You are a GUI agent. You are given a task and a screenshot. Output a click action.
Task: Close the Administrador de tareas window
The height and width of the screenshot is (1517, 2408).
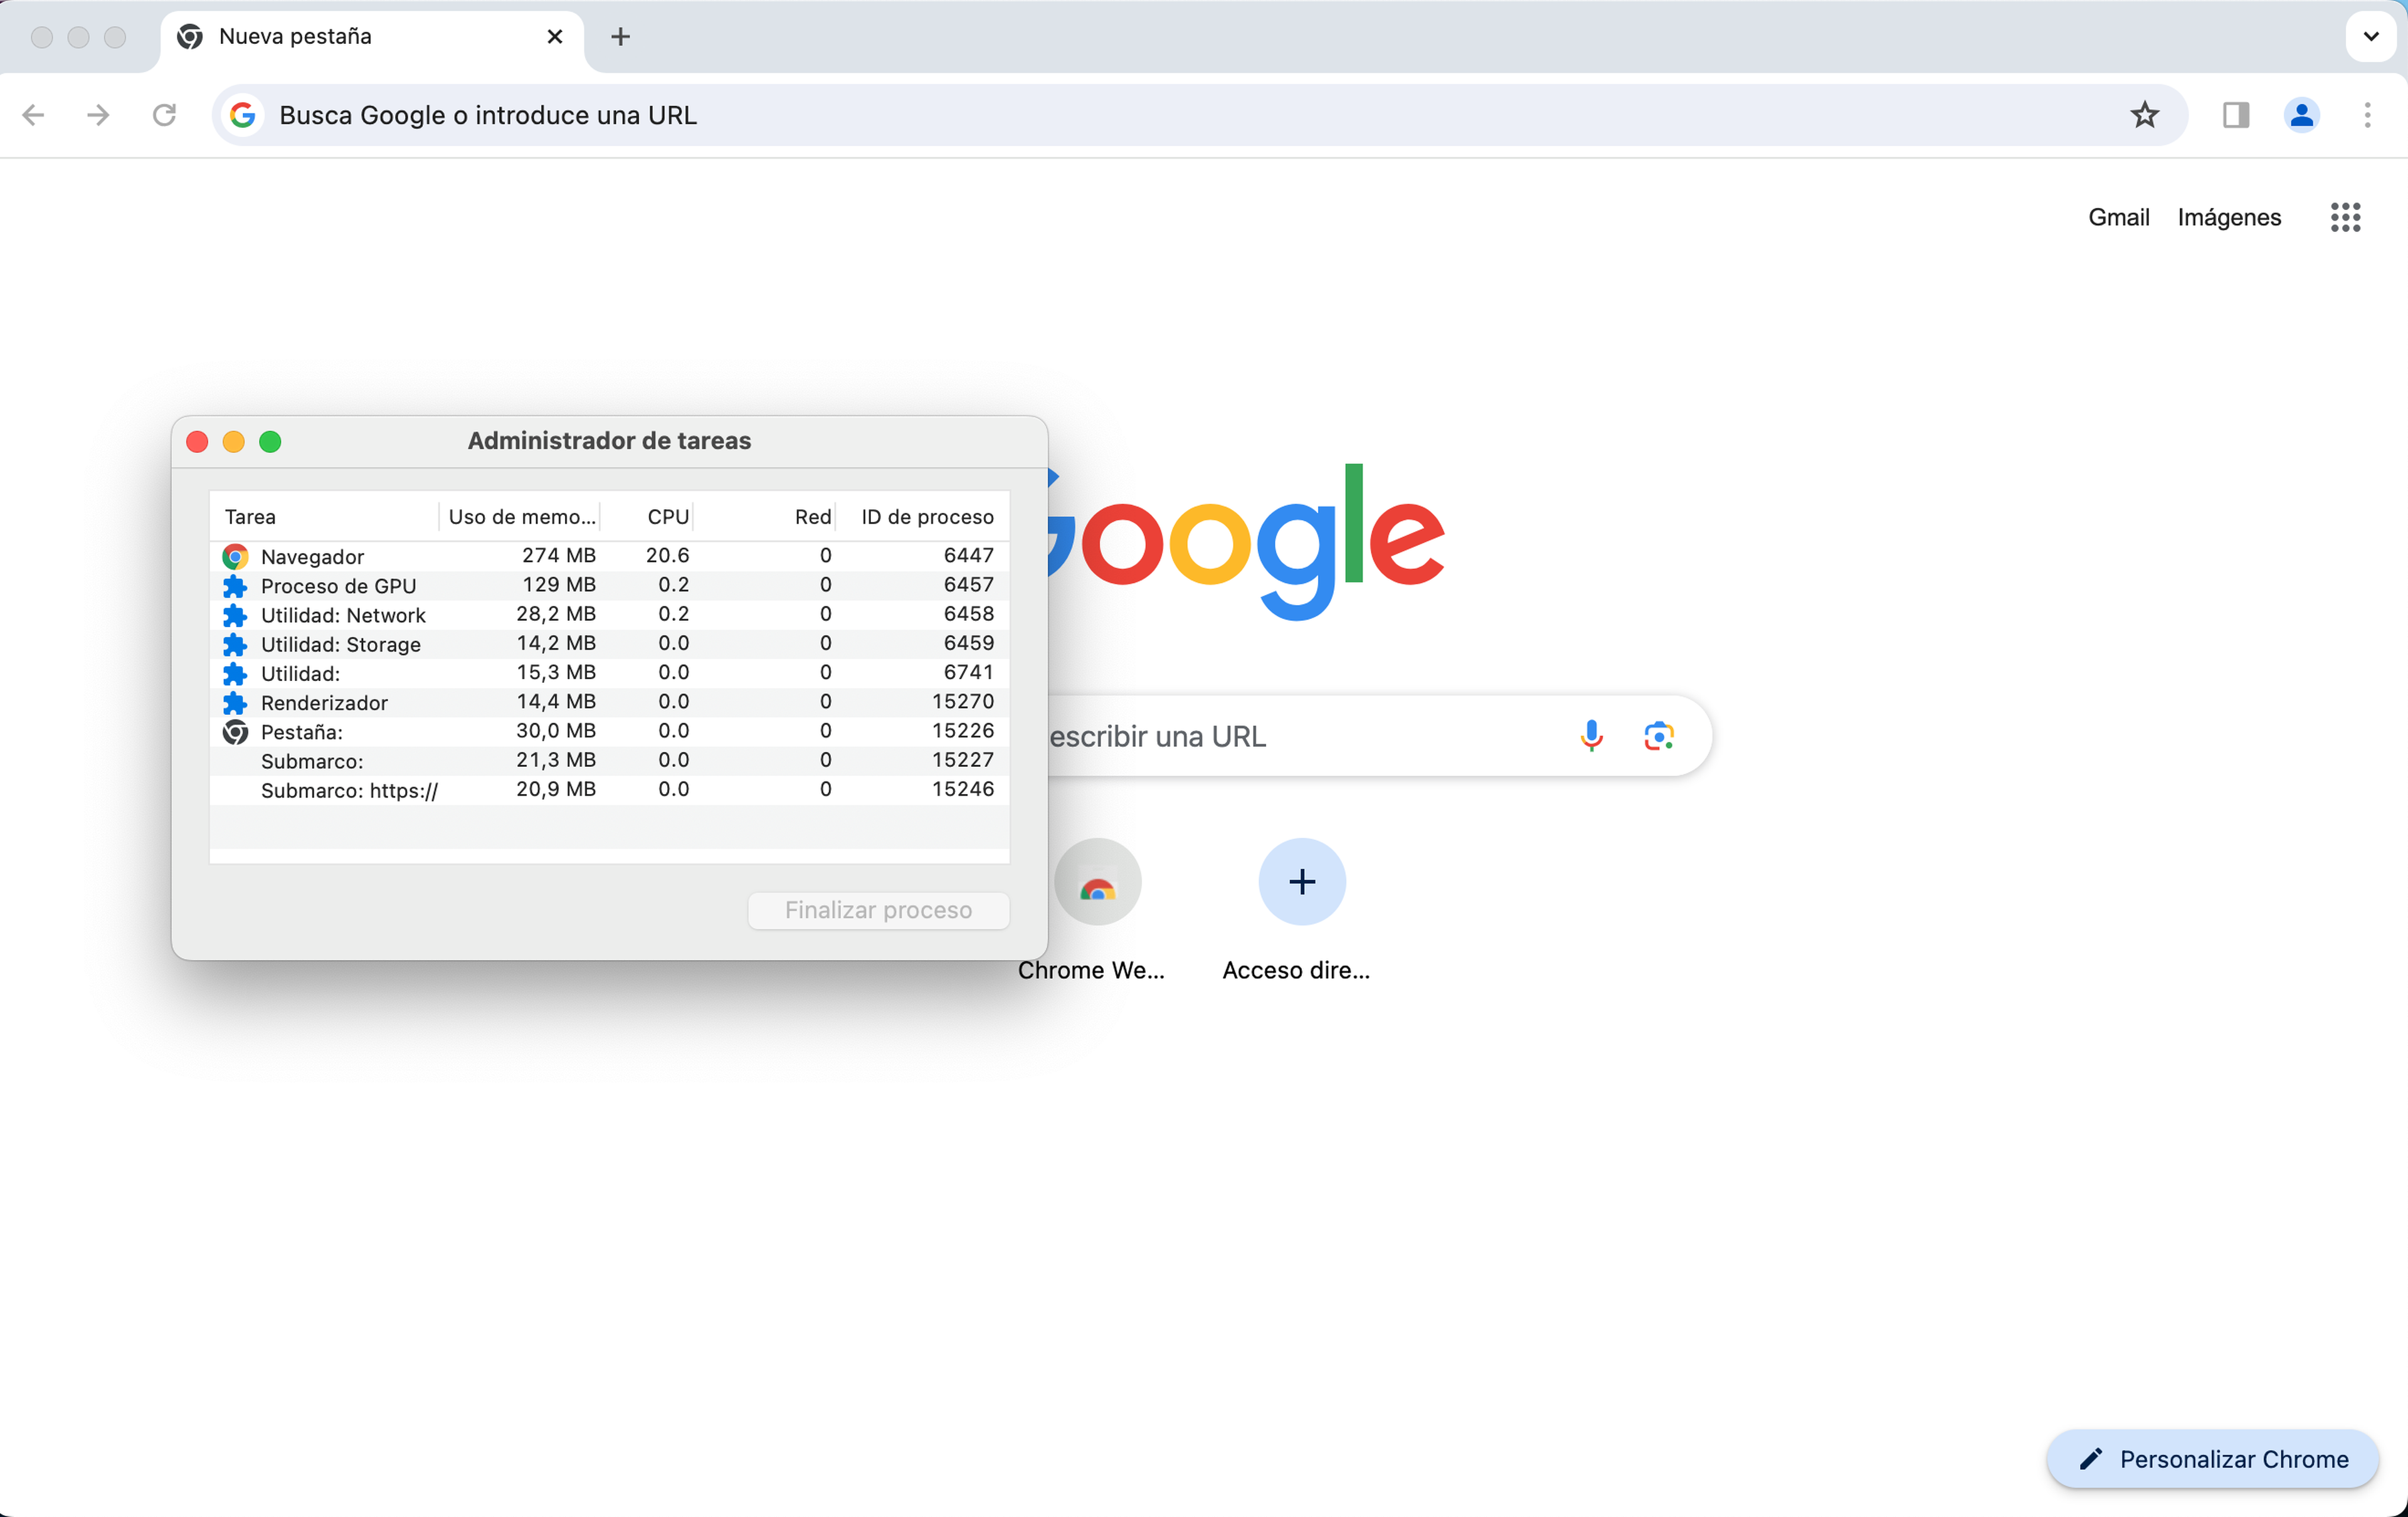197,442
